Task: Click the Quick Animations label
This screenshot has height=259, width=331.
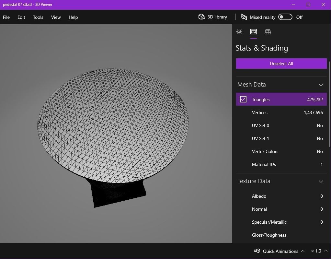Action: click(x=280, y=251)
